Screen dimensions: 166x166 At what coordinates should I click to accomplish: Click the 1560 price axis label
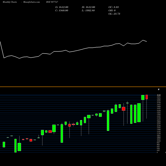coord(159,99)
